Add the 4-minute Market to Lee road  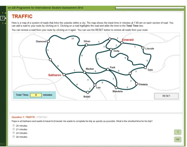[90, 79]
